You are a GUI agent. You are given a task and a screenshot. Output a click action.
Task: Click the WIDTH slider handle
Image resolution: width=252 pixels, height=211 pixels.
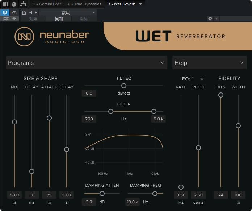pos(238,125)
